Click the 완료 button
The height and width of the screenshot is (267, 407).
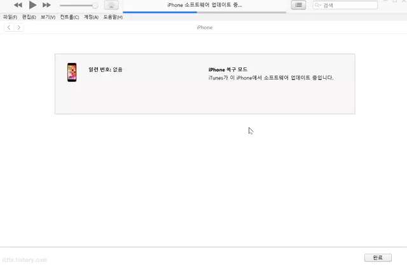[x=378, y=257]
